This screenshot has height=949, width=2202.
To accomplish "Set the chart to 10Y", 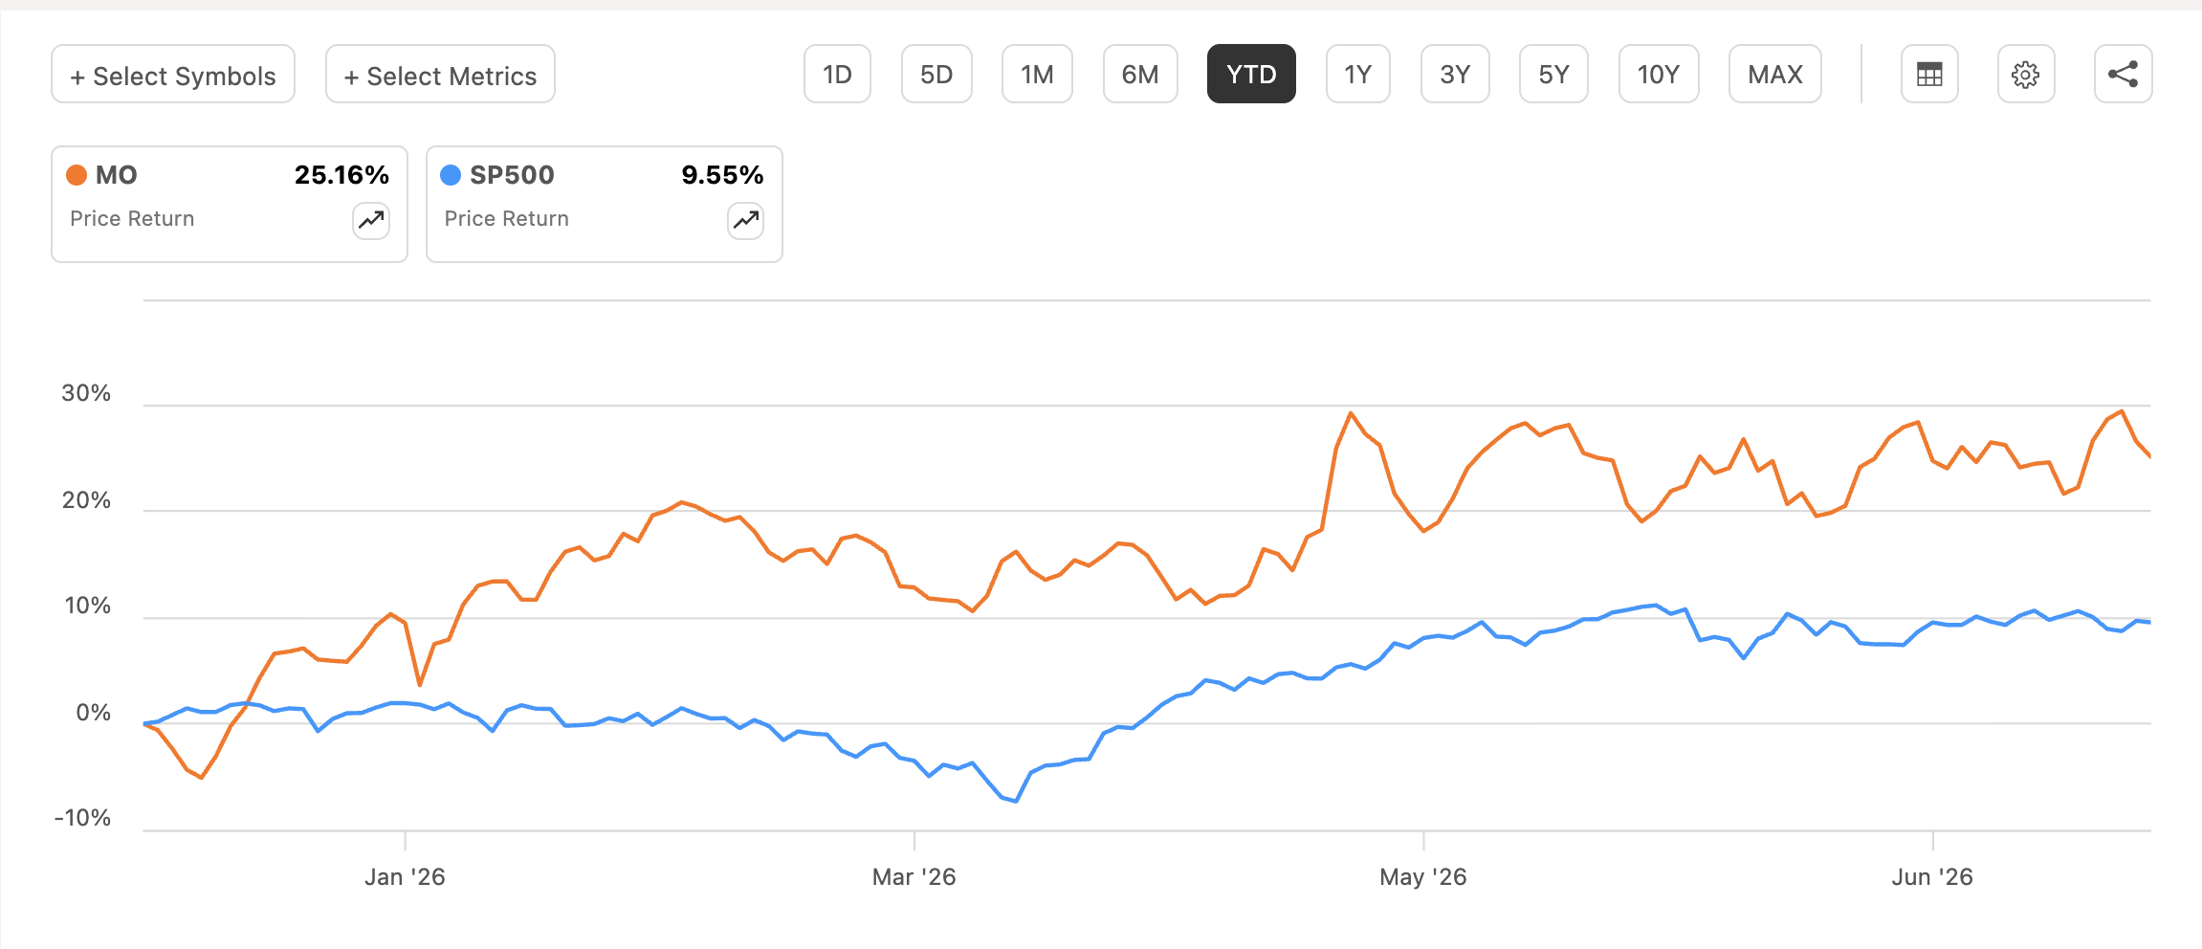I will [1659, 74].
